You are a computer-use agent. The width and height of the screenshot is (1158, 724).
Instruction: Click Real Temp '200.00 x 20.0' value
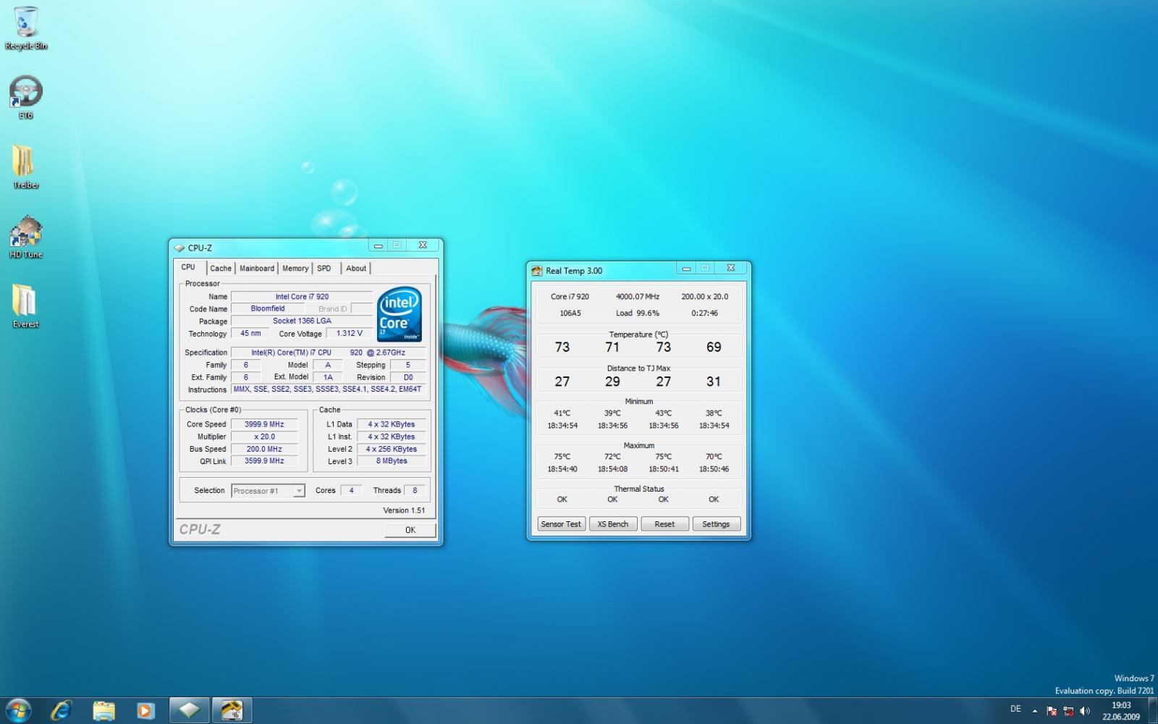click(x=705, y=297)
